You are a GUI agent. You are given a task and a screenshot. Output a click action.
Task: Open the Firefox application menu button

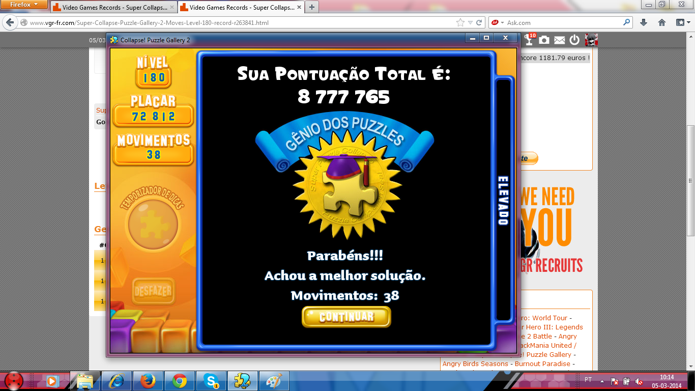tap(24, 5)
